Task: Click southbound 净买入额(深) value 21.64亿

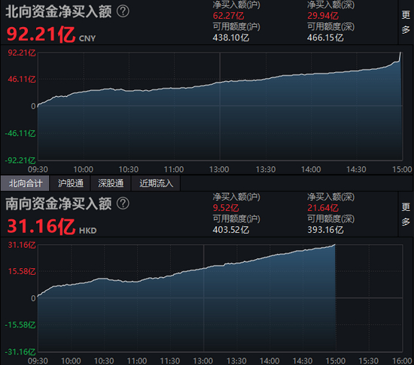Action: point(323,208)
